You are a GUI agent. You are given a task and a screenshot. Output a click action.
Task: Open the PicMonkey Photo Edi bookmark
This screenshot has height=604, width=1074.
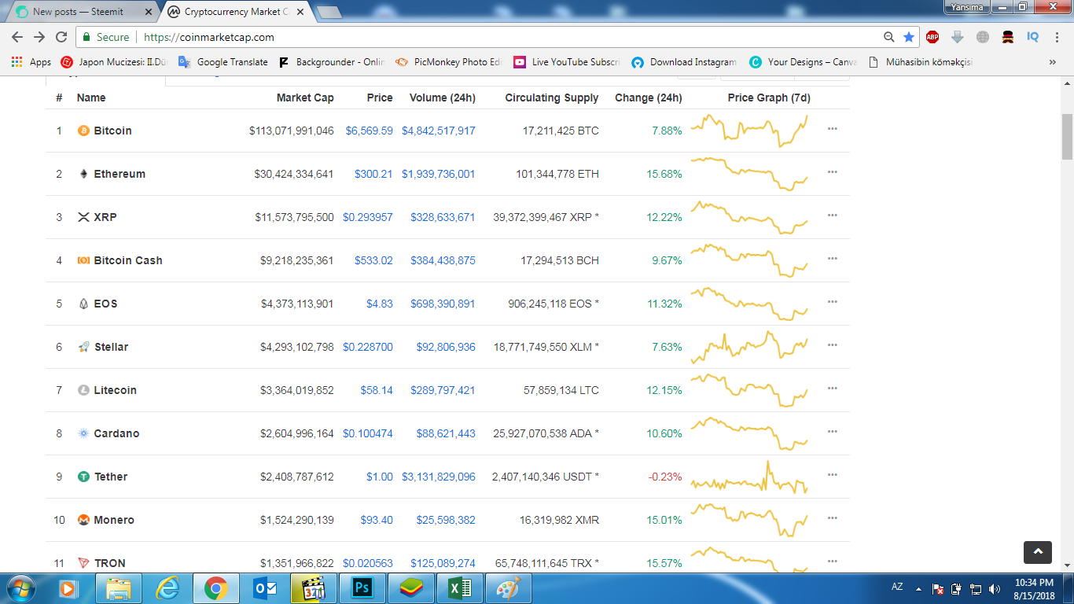[448, 62]
